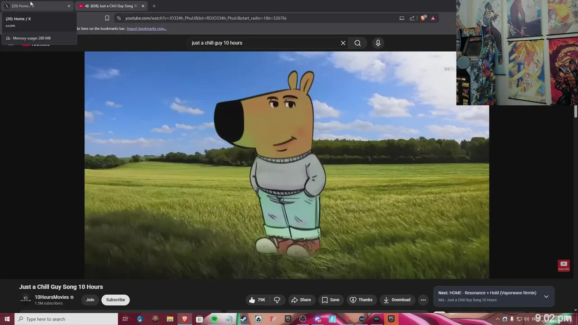Click the cast/picture-in-picture icon in the address bar
Screen dimensions: 578x325
point(402,18)
